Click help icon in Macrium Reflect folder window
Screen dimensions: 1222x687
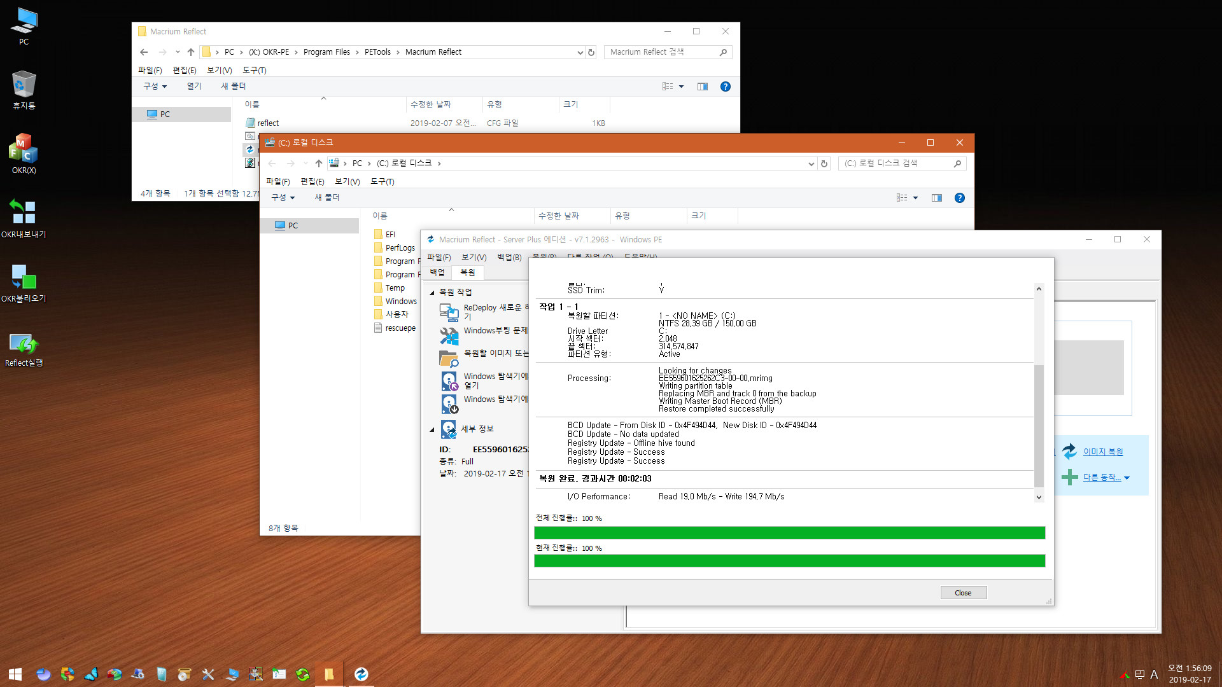(725, 87)
